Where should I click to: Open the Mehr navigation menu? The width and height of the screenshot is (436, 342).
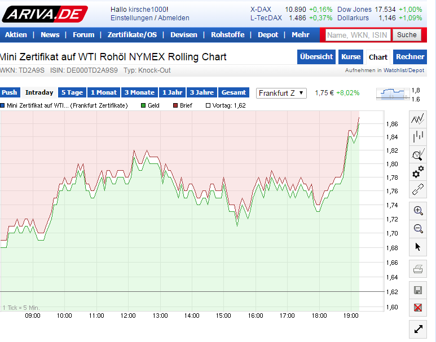[x=300, y=35]
